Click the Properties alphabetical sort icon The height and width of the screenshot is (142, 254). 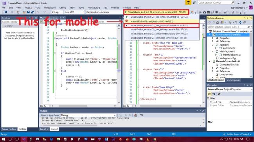tap(213, 94)
